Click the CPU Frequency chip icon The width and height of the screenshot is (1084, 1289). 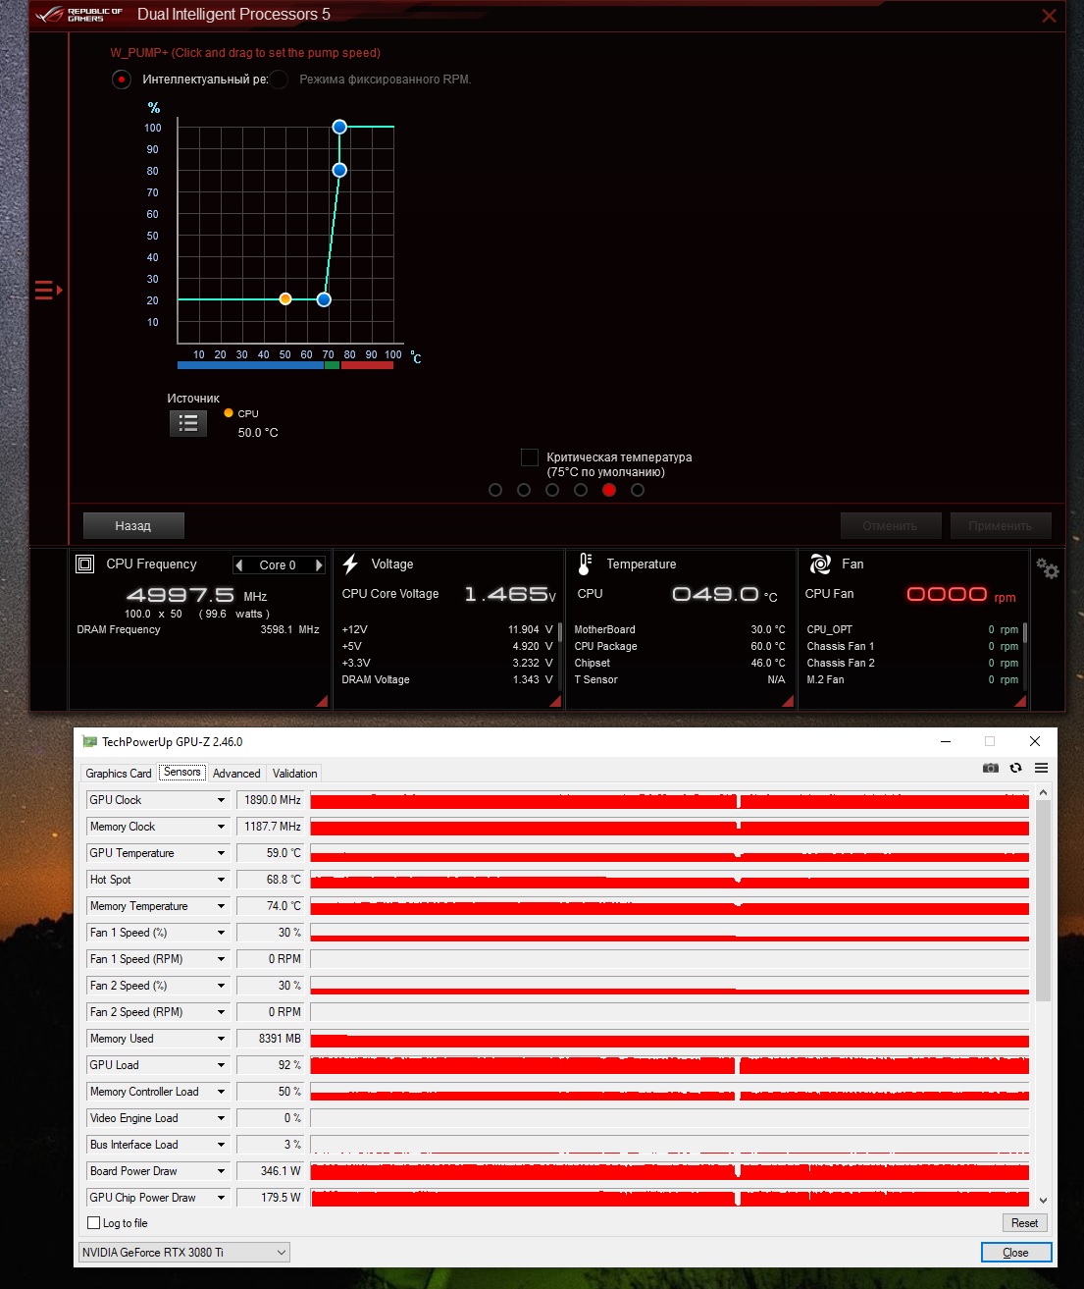click(x=85, y=564)
